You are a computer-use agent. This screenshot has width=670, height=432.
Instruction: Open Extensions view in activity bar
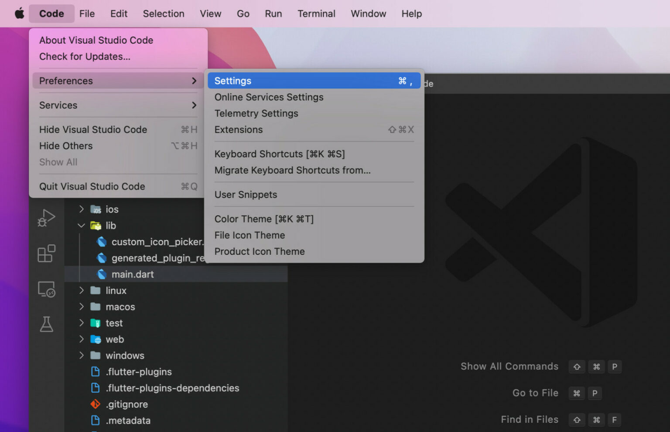coord(46,253)
